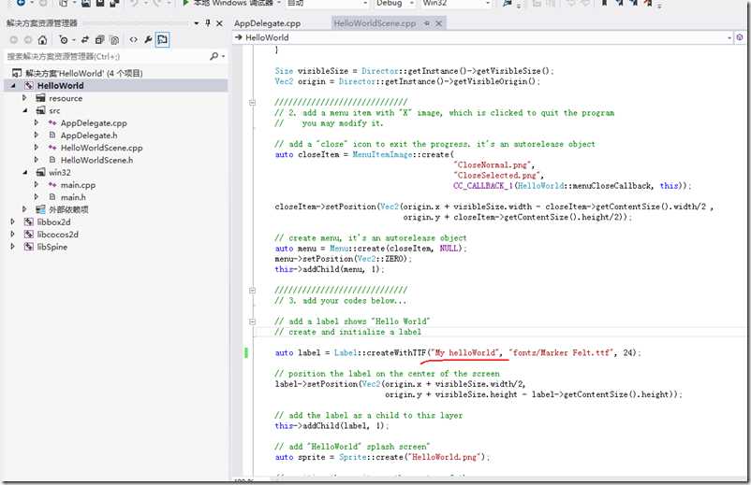The width and height of the screenshot is (751, 485).
Task: Pin the Solution Explorer panel
Action: pos(207,23)
